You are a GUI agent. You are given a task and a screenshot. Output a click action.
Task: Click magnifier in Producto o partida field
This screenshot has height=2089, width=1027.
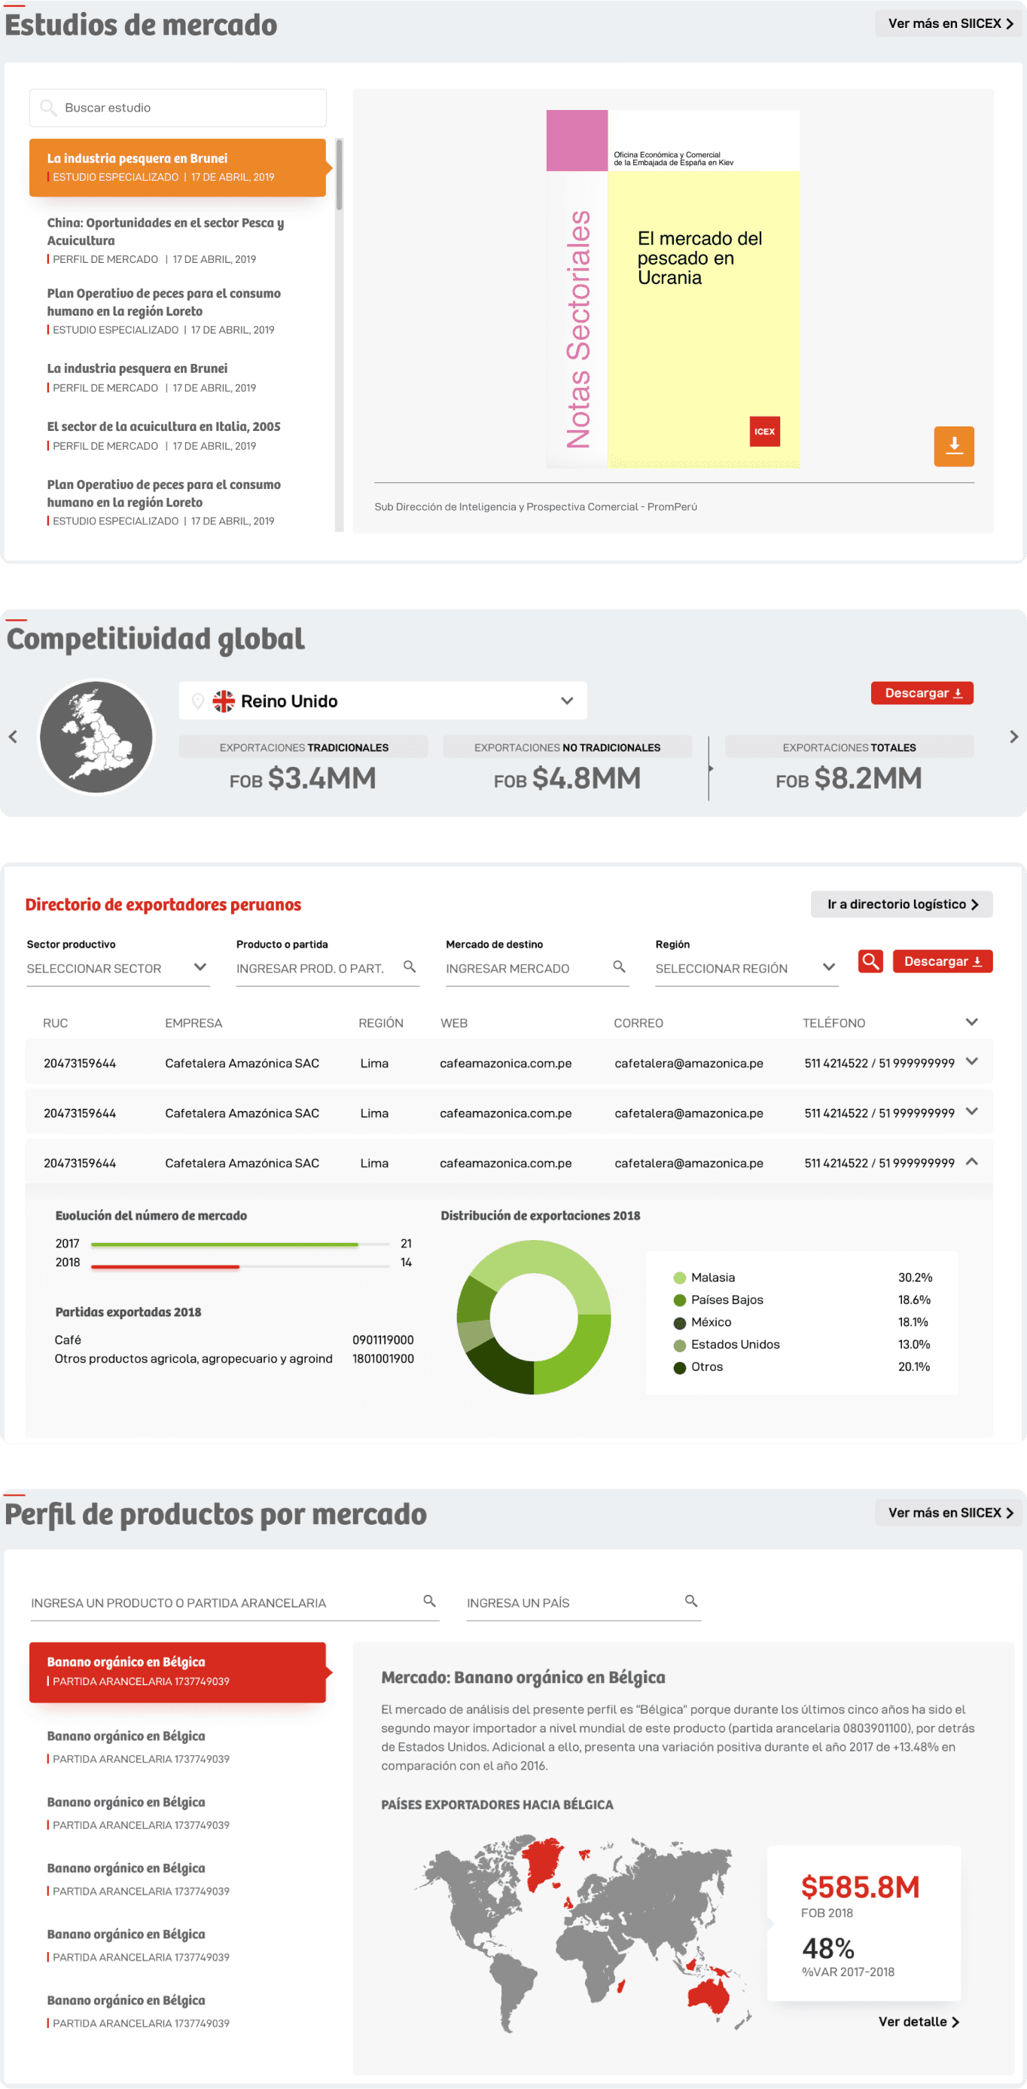410,967
